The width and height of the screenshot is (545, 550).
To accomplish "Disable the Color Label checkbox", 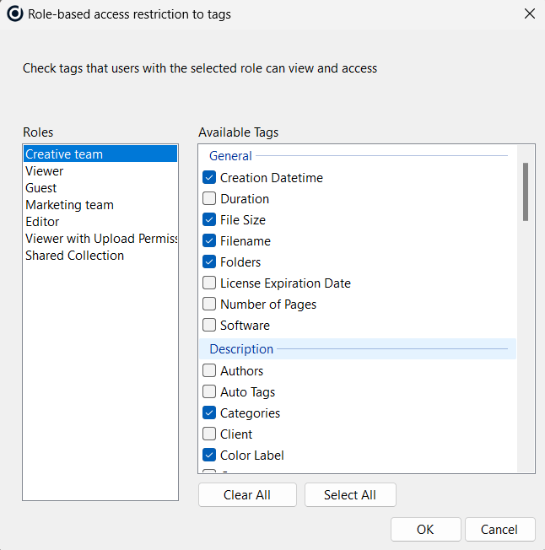I will pyautogui.click(x=209, y=456).
